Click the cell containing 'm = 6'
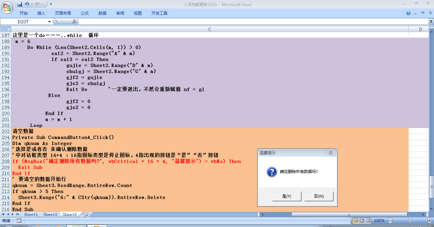 pos(210,41)
